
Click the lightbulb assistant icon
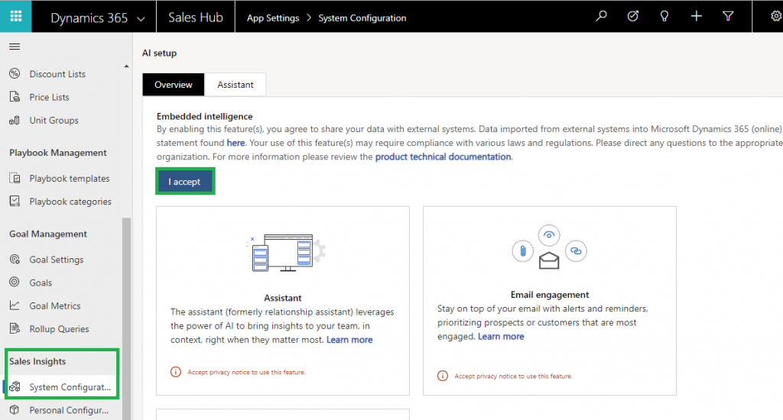(664, 16)
